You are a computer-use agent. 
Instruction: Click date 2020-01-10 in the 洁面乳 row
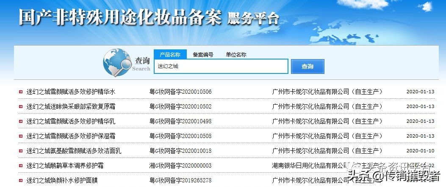[x=421, y=151]
